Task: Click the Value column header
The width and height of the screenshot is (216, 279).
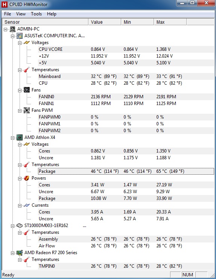Action: 105,22
